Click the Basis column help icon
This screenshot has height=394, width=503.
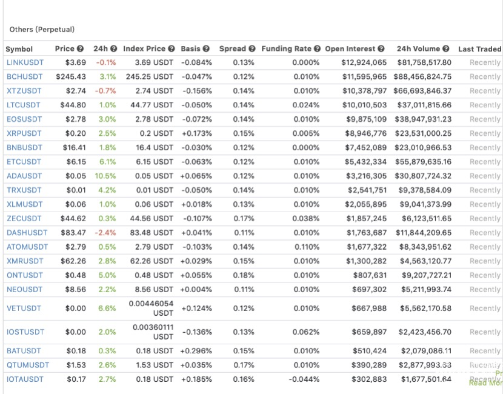(x=207, y=49)
